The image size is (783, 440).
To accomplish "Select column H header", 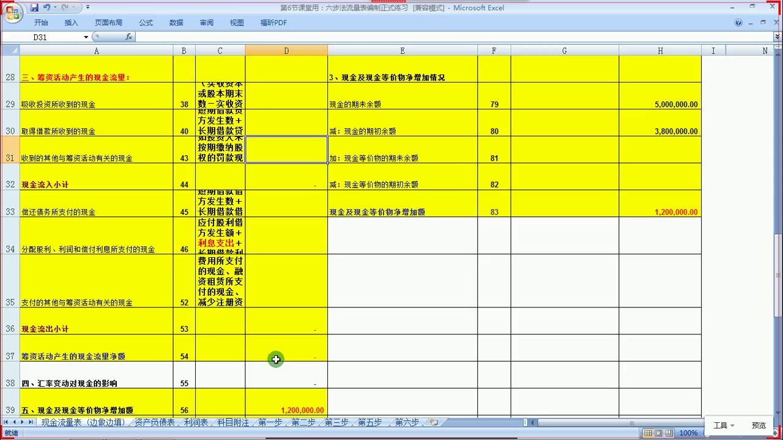I will coord(660,51).
